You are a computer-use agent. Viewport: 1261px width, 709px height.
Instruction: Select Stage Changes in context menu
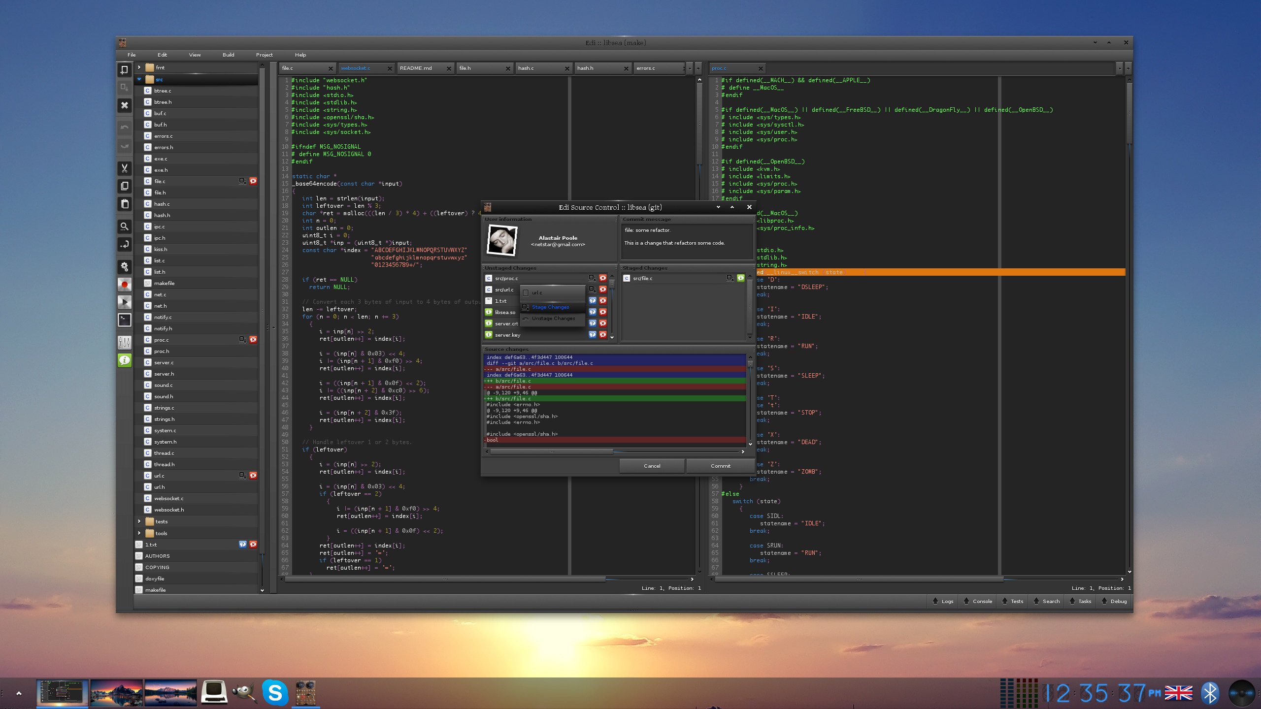(550, 307)
